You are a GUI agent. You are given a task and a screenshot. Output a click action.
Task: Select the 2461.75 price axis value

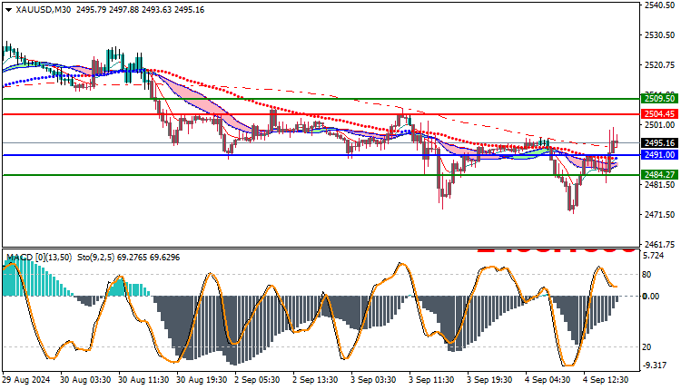660,245
